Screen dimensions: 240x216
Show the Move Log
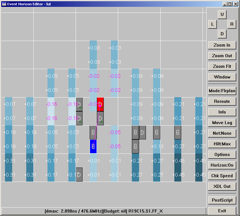coord(222,123)
